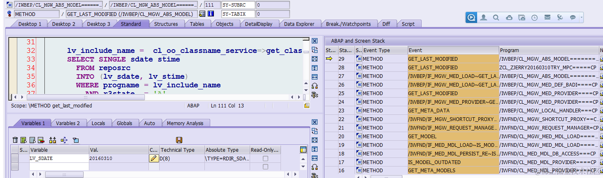Switch to the Globals tab

click(x=125, y=123)
